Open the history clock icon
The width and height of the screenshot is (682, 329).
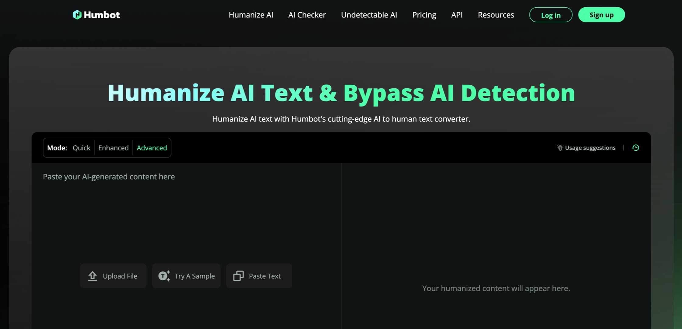click(x=635, y=148)
